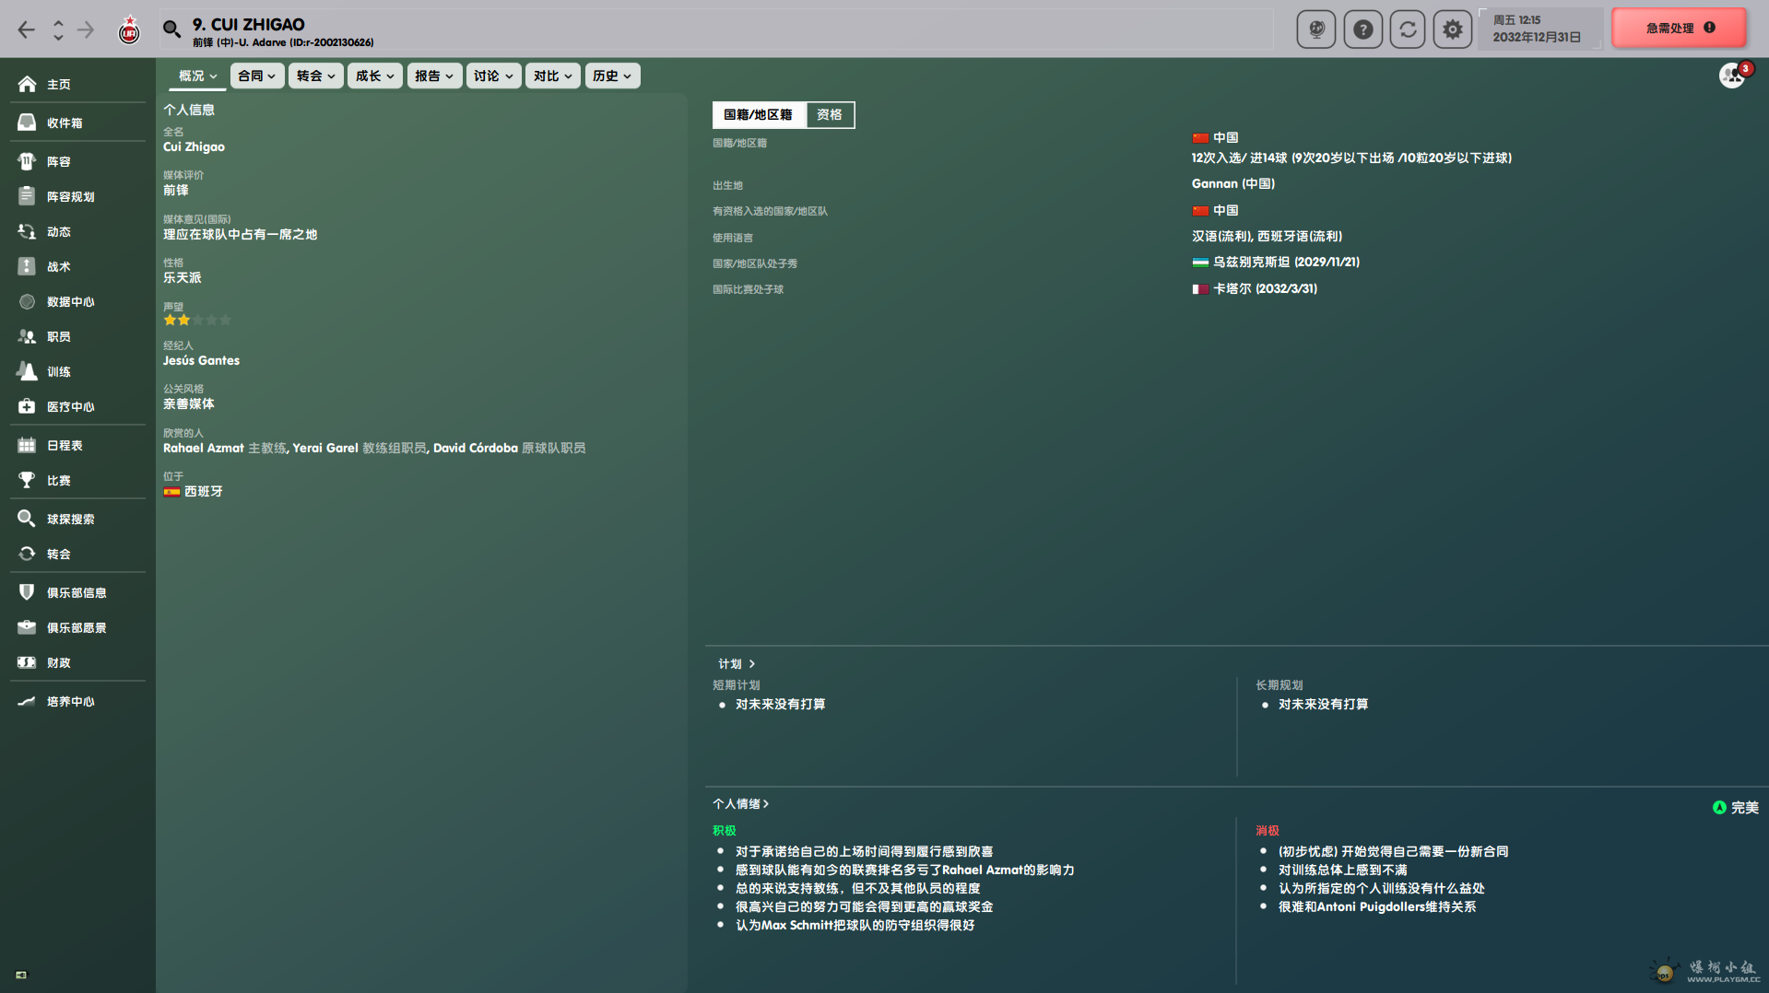Open the search magnifier icon
The height and width of the screenshot is (993, 1769).
pyautogui.click(x=171, y=29)
